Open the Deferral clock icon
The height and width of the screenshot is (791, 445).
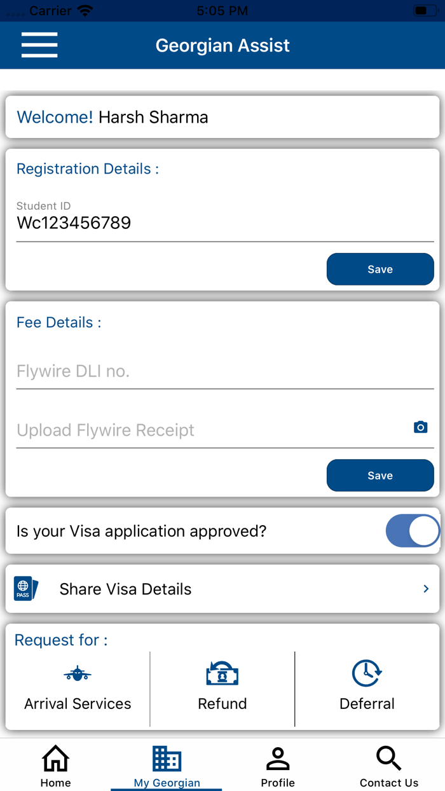(x=367, y=673)
